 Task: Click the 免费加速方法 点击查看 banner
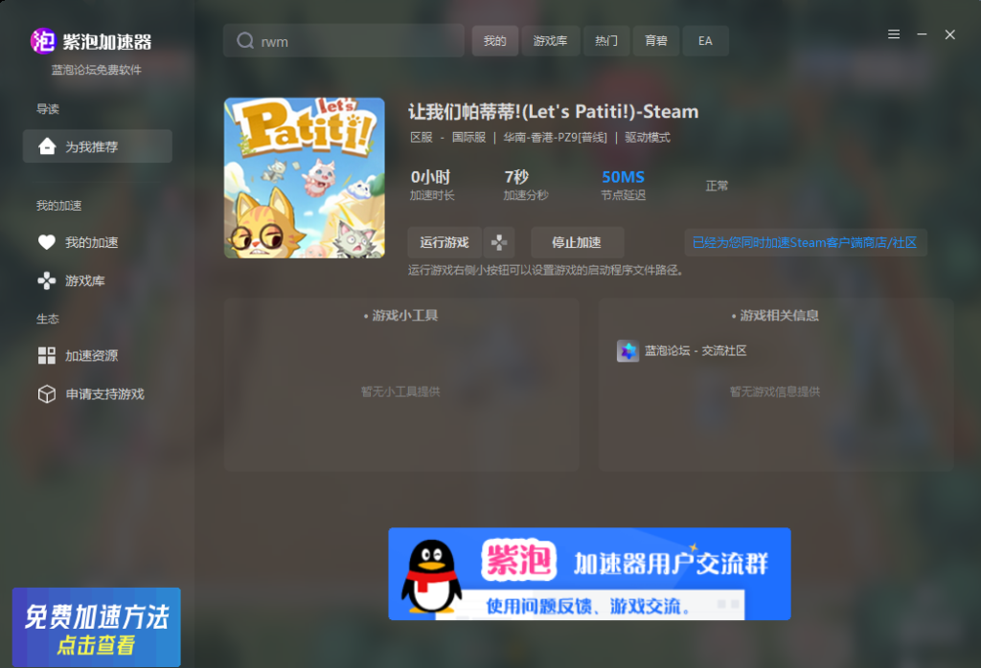[x=97, y=628]
